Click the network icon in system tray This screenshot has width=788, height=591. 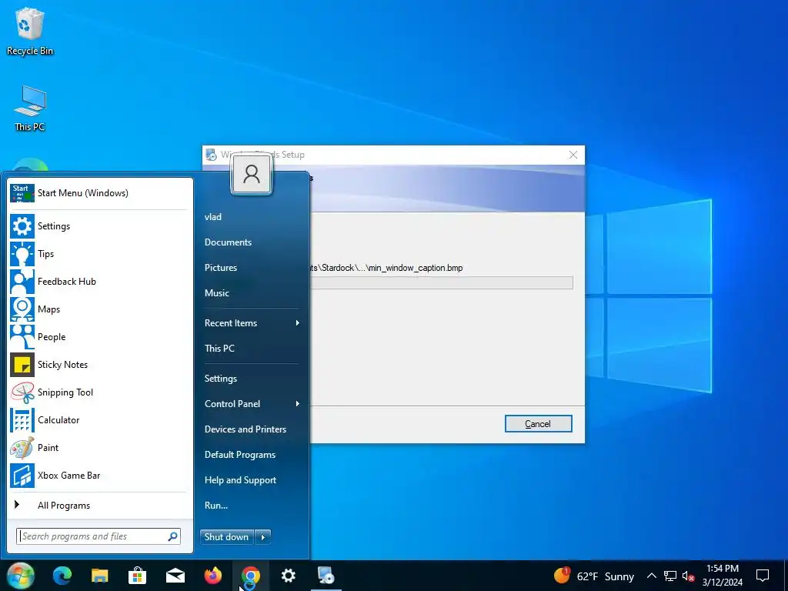670,576
